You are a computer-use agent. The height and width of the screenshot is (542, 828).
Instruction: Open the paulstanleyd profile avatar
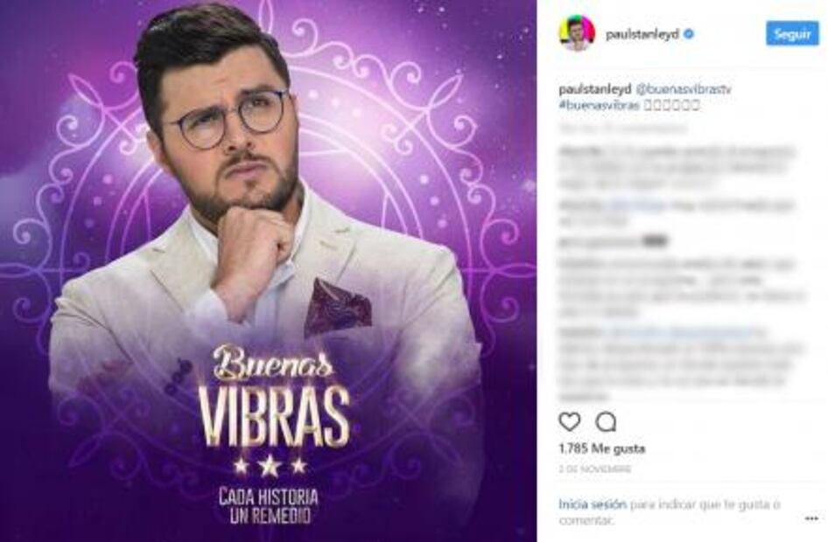[x=577, y=34]
